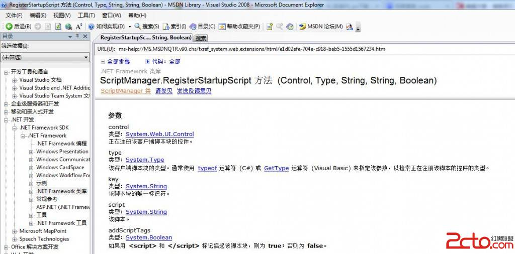This screenshot has height=254, width=515.
Task: Open the System.Type link
Action: [x=145, y=160]
